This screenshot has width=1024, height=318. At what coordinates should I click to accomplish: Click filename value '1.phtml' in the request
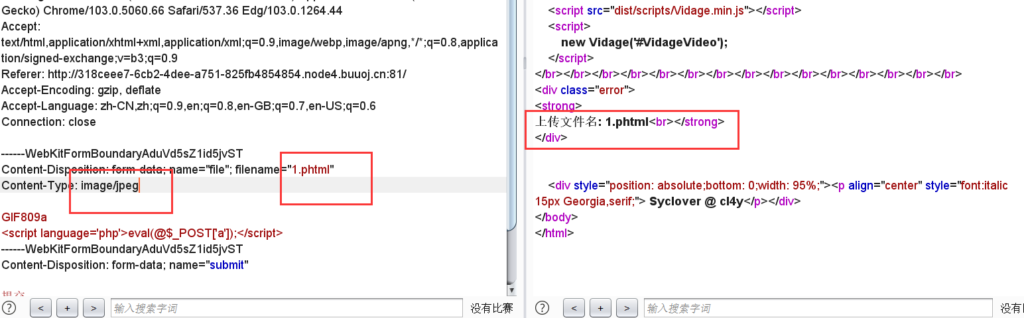point(310,170)
